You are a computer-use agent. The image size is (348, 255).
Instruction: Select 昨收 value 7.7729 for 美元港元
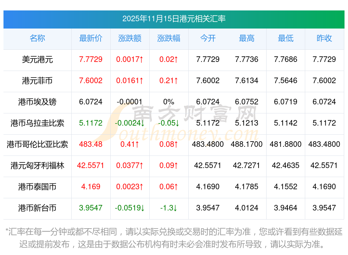(x=324, y=59)
